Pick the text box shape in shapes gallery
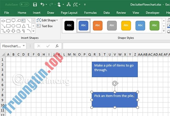The height and width of the screenshot is (116, 170). point(24,20)
